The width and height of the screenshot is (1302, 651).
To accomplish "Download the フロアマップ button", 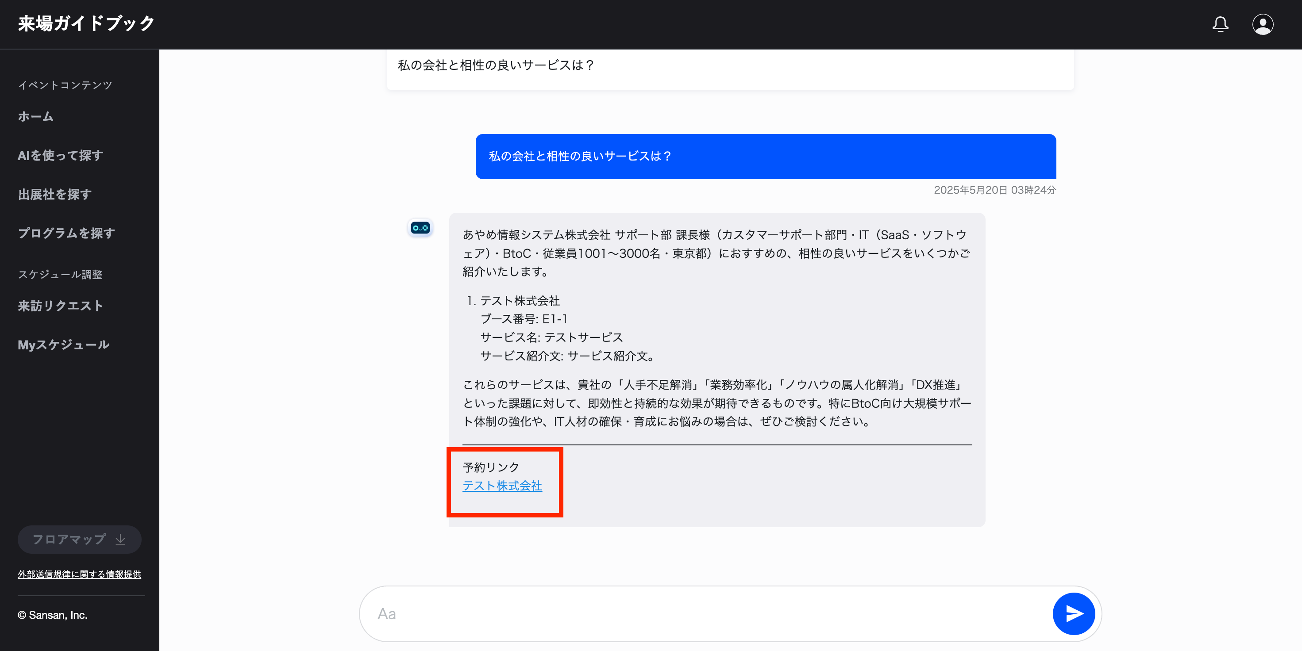I will point(79,539).
